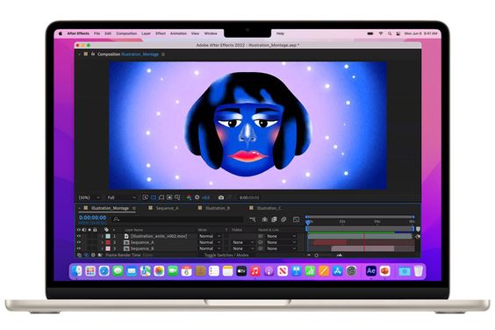
Task: Click the video eye column header icon
Action: click(x=79, y=230)
